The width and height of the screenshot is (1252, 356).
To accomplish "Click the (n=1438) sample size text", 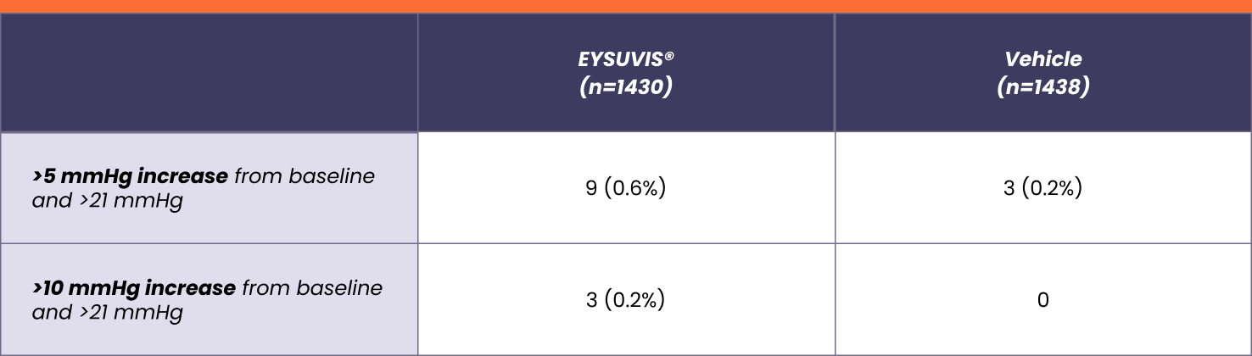I will (1043, 86).
